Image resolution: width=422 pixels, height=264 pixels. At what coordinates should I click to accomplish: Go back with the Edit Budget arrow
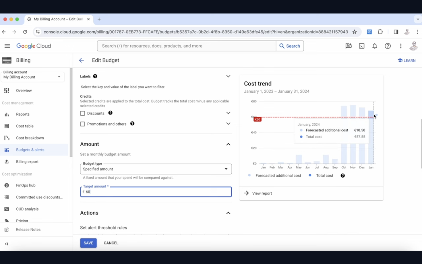coord(82,60)
